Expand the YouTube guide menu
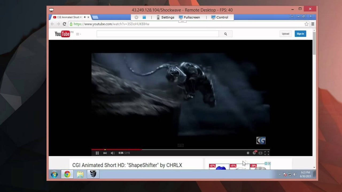This screenshot has height=192, width=342. 78,34
